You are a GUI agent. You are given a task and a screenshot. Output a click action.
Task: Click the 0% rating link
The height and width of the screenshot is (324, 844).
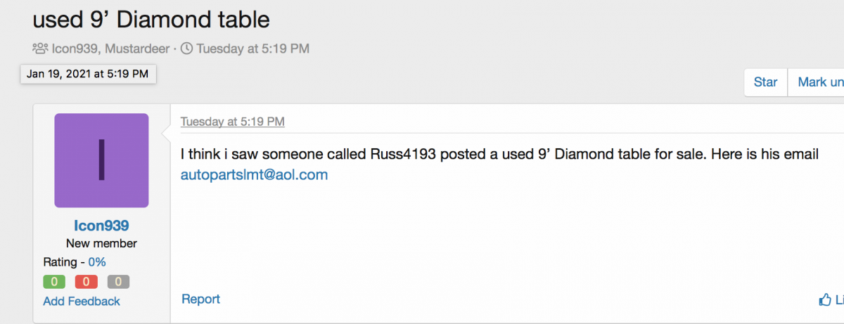(97, 262)
